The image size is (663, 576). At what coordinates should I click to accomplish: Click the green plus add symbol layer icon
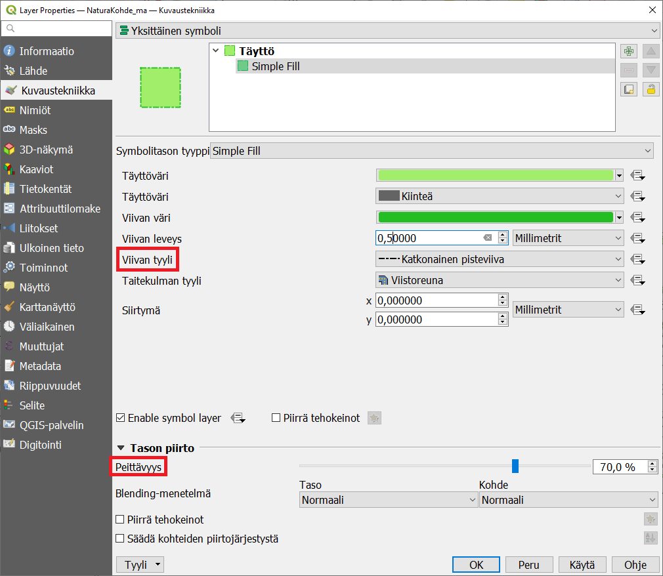[629, 51]
